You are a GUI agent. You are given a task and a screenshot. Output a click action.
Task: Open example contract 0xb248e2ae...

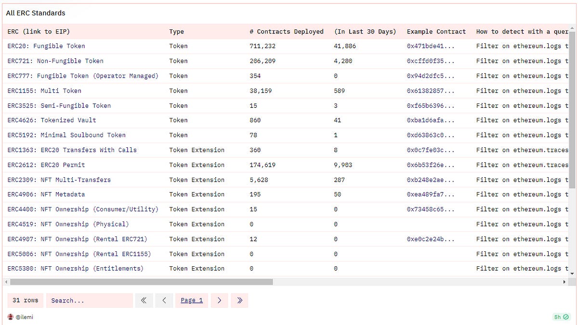(x=431, y=180)
